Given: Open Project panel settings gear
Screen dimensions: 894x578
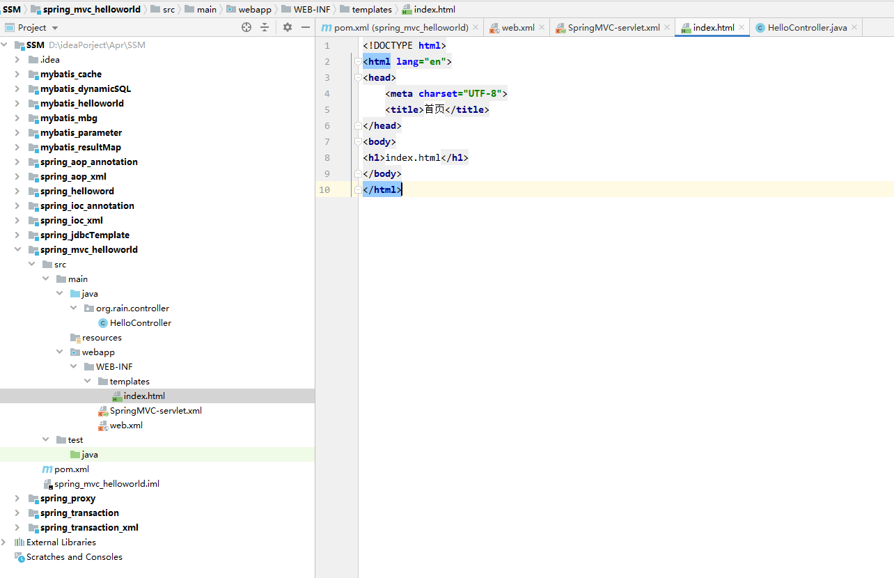Looking at the screenshot, I should (288, 27).
